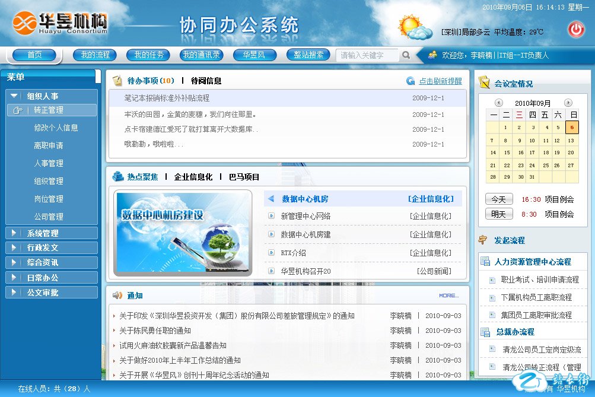595x397 pixels.
Task: Open the 我的流程 navigation tab
Action: [x=95, y=55]
